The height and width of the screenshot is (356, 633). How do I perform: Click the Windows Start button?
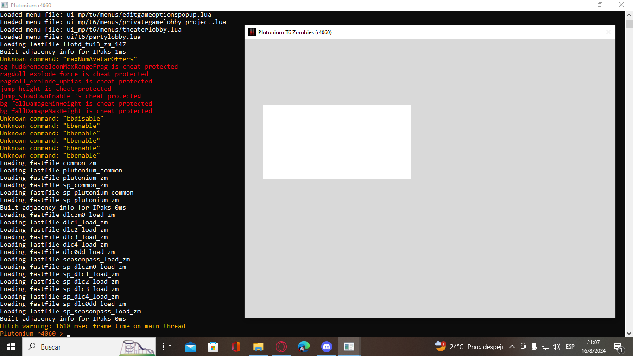(x=11, y=347)
